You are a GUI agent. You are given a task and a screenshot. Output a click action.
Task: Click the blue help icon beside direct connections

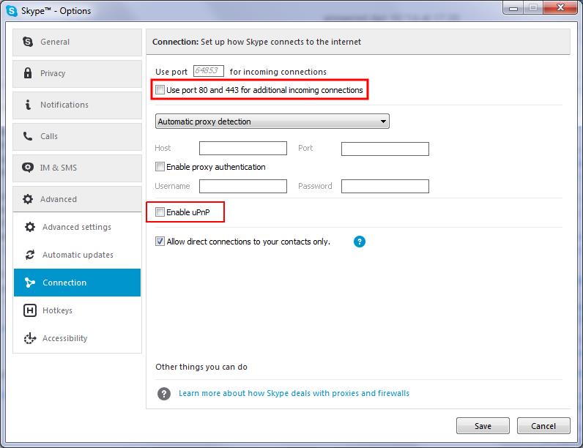[x=359, y=242]
